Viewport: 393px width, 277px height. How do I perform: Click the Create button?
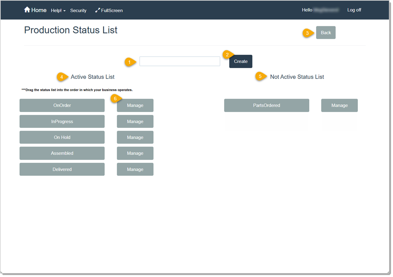coord(240,61)
